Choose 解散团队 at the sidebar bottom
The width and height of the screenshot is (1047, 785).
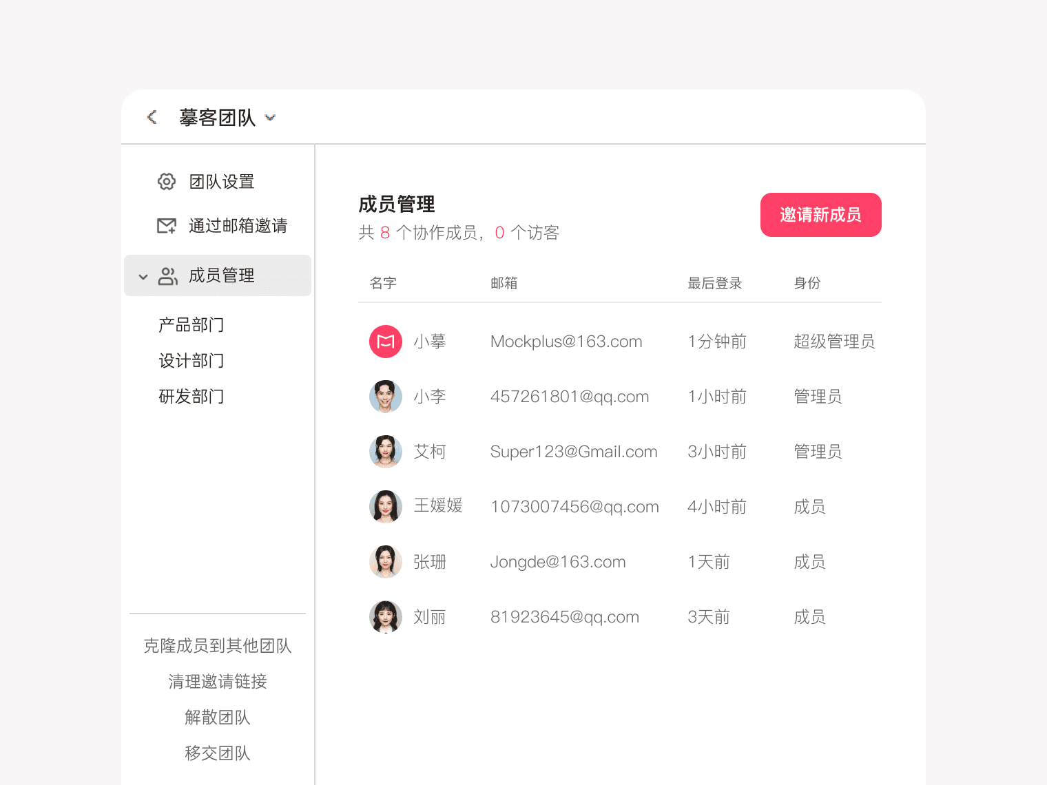point(218,718)
